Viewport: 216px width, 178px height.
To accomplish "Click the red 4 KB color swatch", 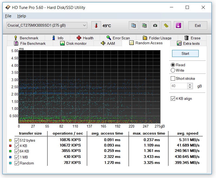I will 10,146.
